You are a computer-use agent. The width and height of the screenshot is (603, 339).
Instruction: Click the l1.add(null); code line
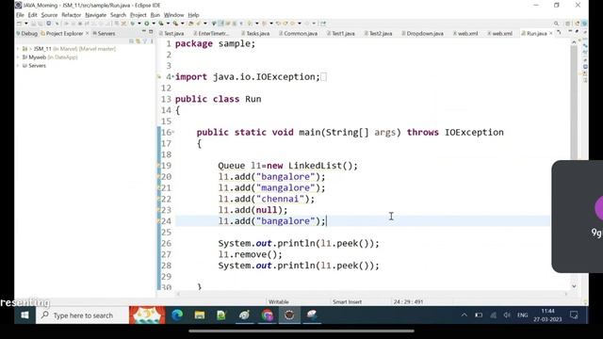tap(253, 210)
